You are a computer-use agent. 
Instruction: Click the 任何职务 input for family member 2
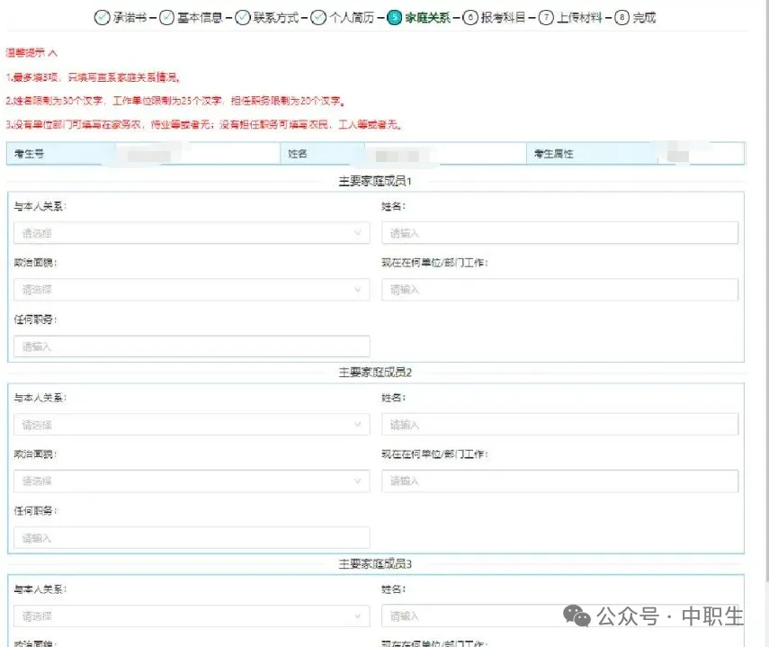(192, 537)
